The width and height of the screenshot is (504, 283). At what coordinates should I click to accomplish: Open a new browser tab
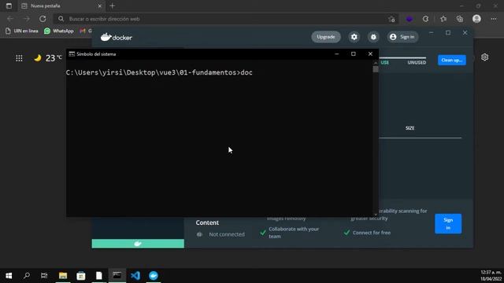point(112,6)
